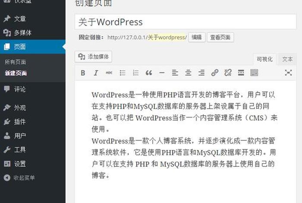Toggle bold formatting in editor toolbar
The width and height of the screenshot is (302, 203).
83,73
